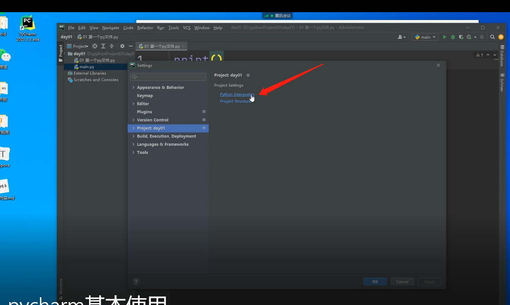
Task: Run the main configuration with the green play icon
Action: click(445, 37)
